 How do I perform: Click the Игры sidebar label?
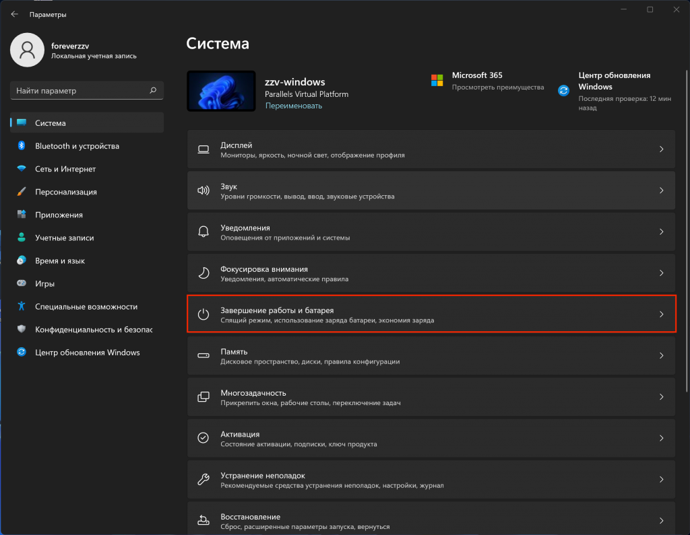pyautogui.click(x=45, y=283)
